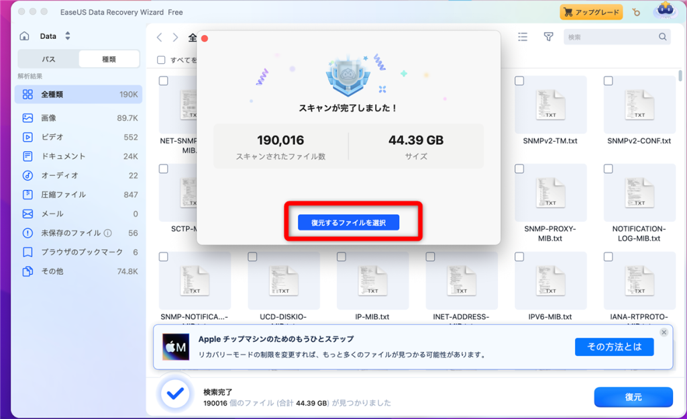Check the IP-MIB.txt file checkbox

(341, 257)
